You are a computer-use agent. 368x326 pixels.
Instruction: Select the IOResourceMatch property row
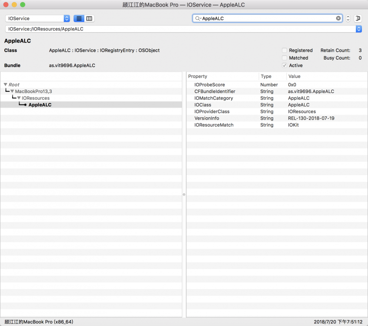277,125
